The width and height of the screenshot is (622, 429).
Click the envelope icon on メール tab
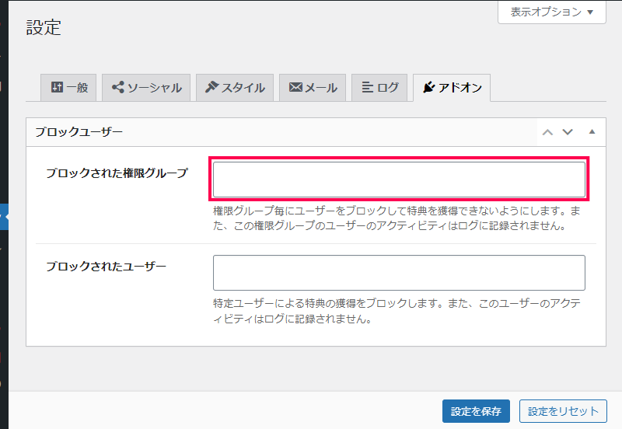click(x=295, y=87)
